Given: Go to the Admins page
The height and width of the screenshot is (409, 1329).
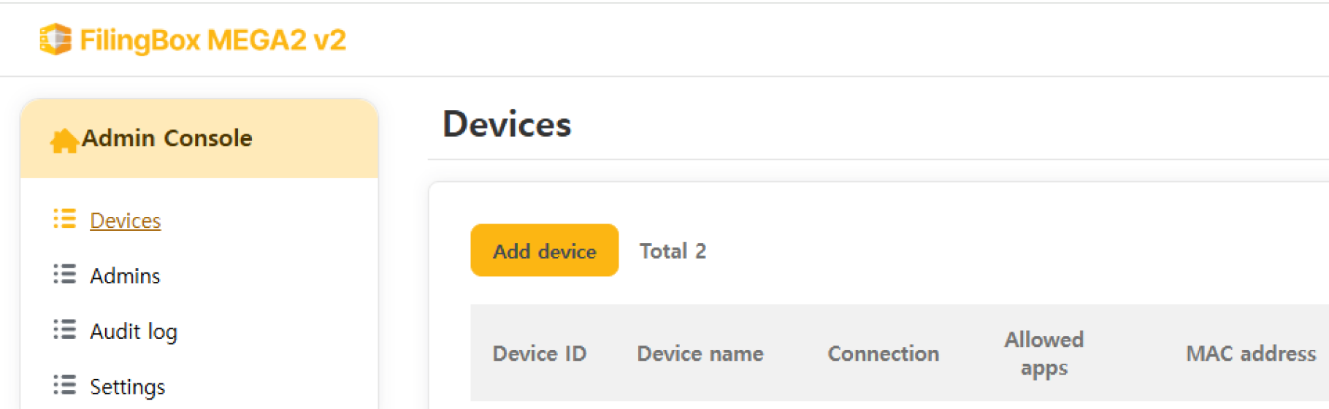Looking at the screenshot, I should point(125,276).
